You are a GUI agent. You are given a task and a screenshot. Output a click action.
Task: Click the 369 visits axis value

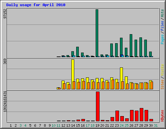pyautogui.click(x=5, y=62)
